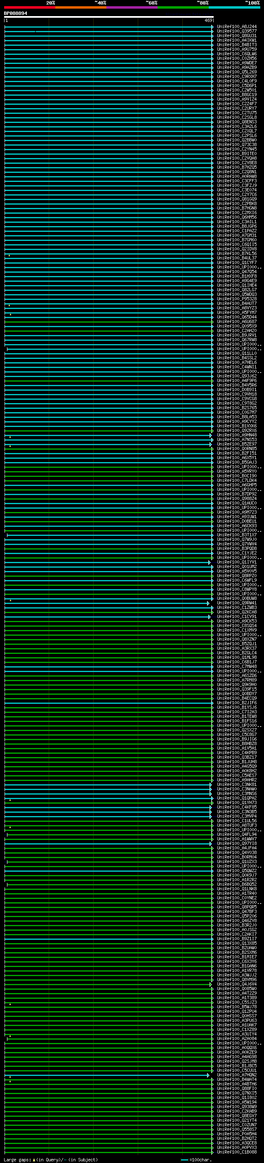Select the UniRef100_A3RX37 label
The image size is (264, 1163).
tap(236, 648)
